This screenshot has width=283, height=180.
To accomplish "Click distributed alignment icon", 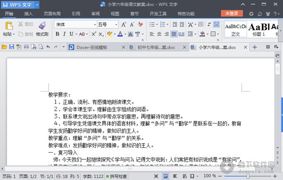I will 181,34.
